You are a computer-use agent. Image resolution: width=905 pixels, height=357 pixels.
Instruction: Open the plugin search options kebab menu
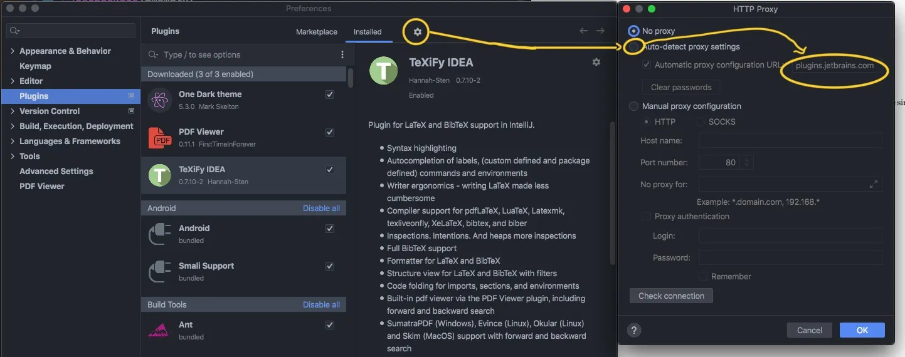pos(342,54)
